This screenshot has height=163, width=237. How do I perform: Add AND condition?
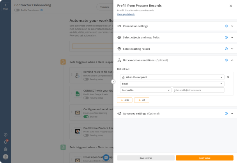coord(125,100)
